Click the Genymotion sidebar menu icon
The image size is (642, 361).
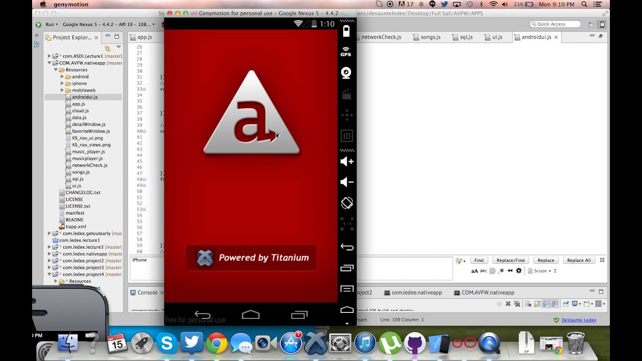[347, 289]
